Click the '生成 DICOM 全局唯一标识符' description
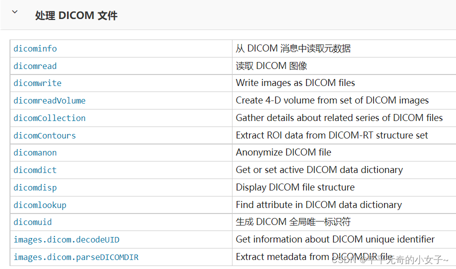The height and width of the screenshot is (269, 456). click(293, 222)
